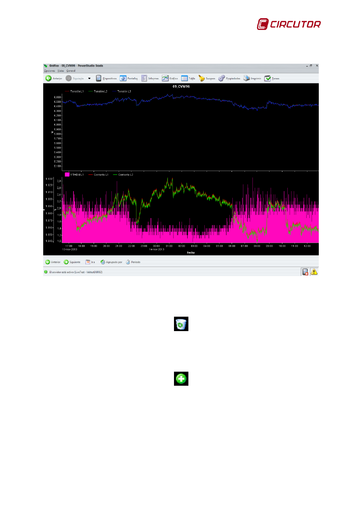Image resolution: width=362 pixels, height=512 pixels.
Task: Click the Imprimir printer icon
Action: (x=247, y=79)
